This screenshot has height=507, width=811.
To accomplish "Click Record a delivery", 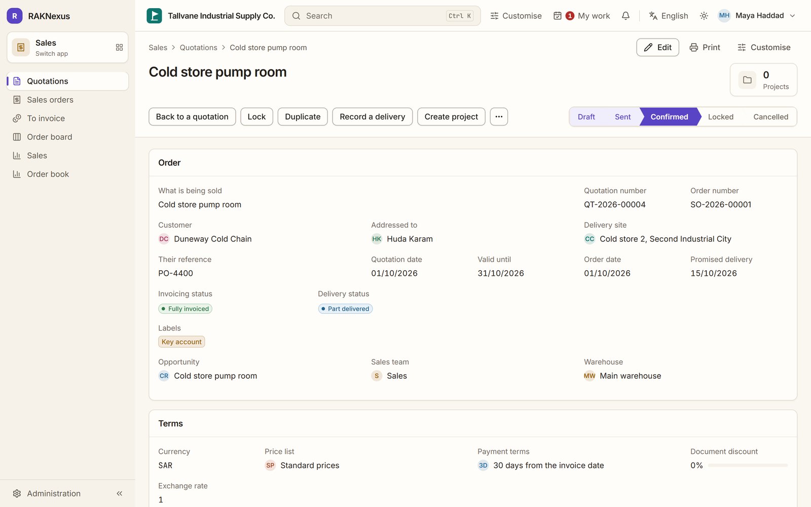I will tap(373, 117).
